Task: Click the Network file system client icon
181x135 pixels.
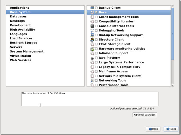Action: point(92,76)
